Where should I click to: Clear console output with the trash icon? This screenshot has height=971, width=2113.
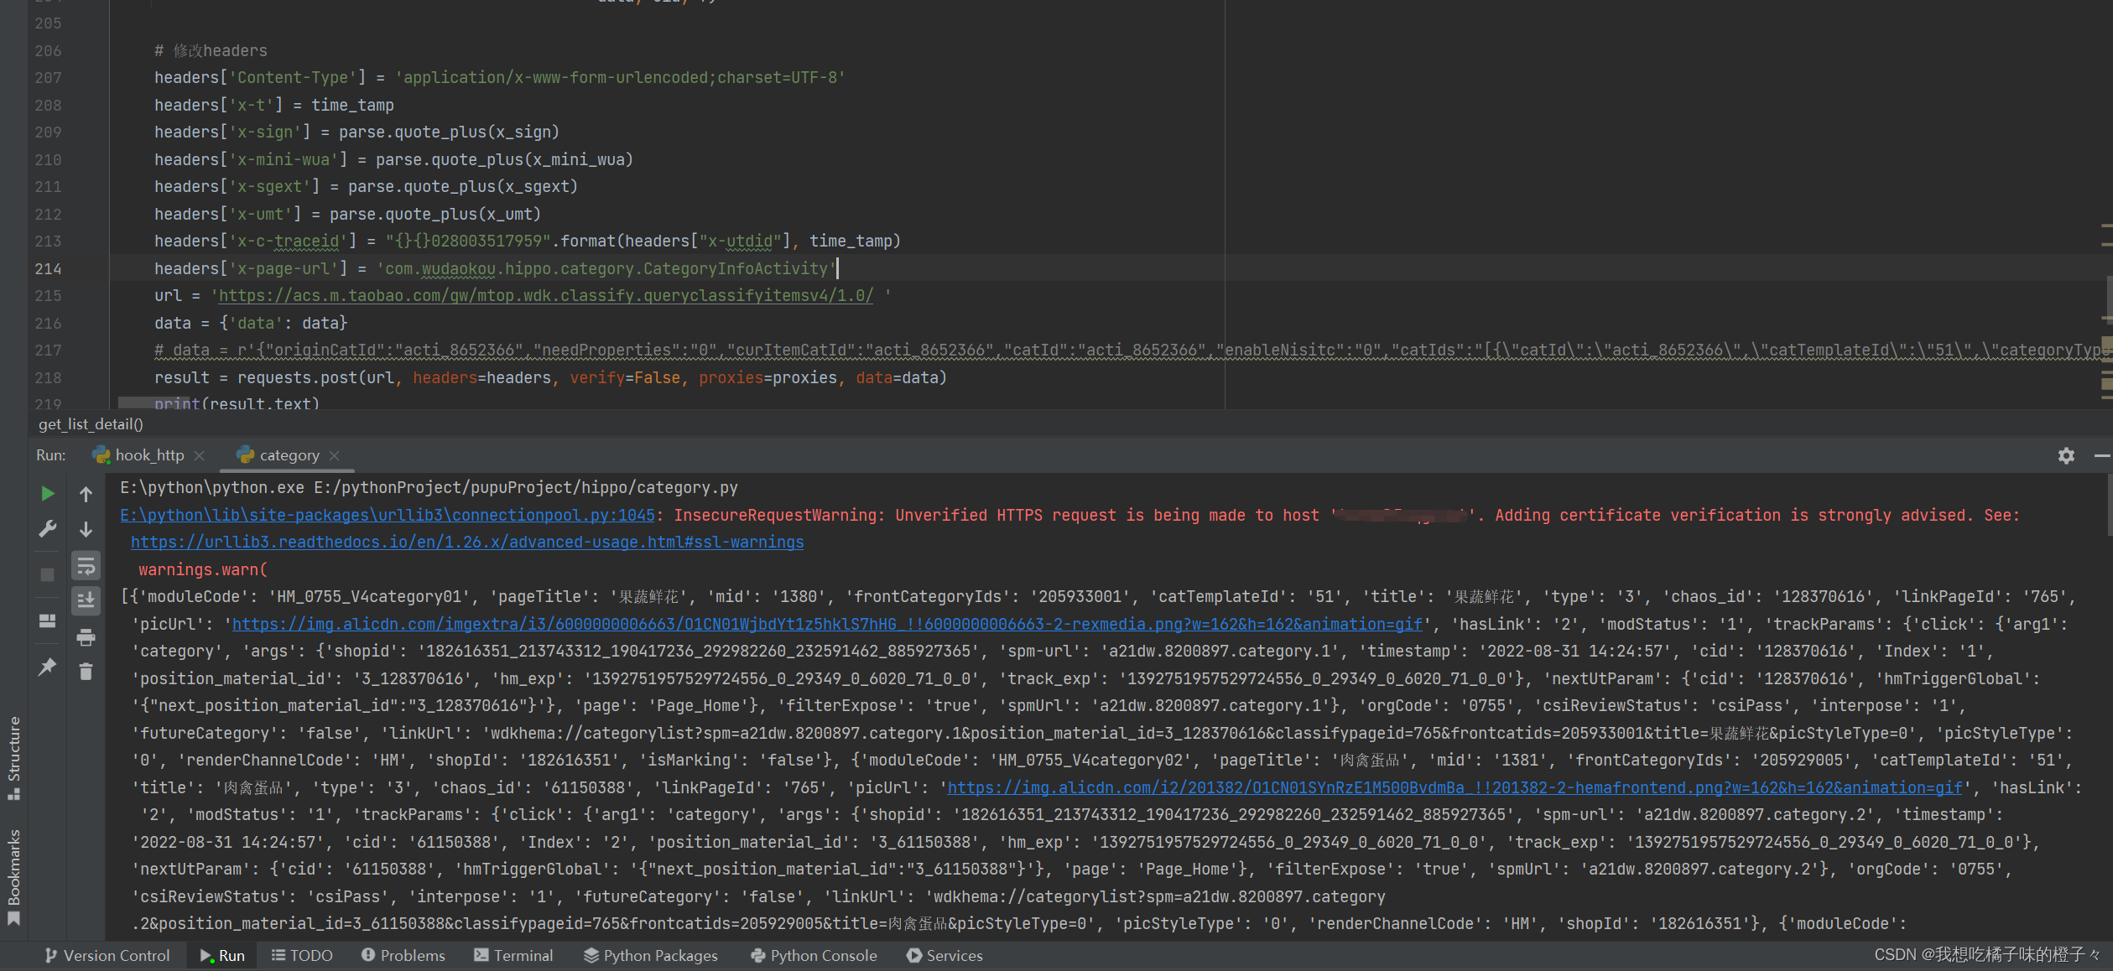(x=86, y=672)
